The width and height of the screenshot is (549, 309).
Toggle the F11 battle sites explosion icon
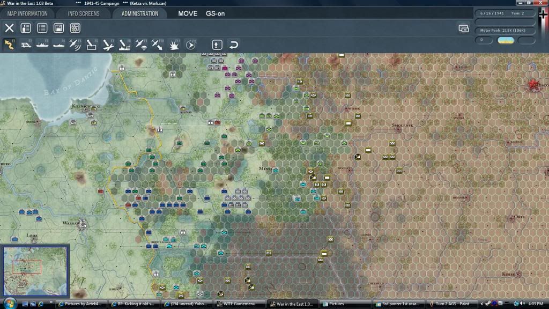pyautogui.click(x=174, y=45)
